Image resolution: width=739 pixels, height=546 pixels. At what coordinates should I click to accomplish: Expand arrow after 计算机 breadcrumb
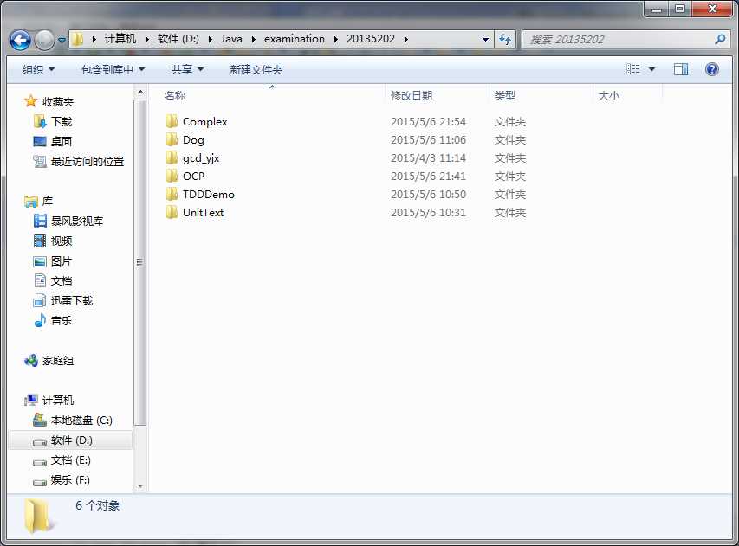tap(147, 39)
